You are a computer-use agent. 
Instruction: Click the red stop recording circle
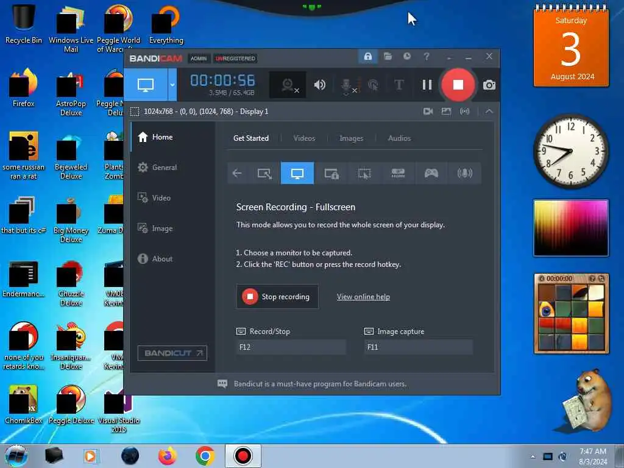(x=458, y=85)
